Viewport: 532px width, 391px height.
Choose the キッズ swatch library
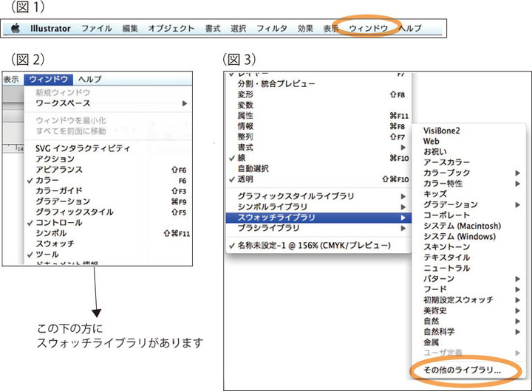(x=468, y=194)
